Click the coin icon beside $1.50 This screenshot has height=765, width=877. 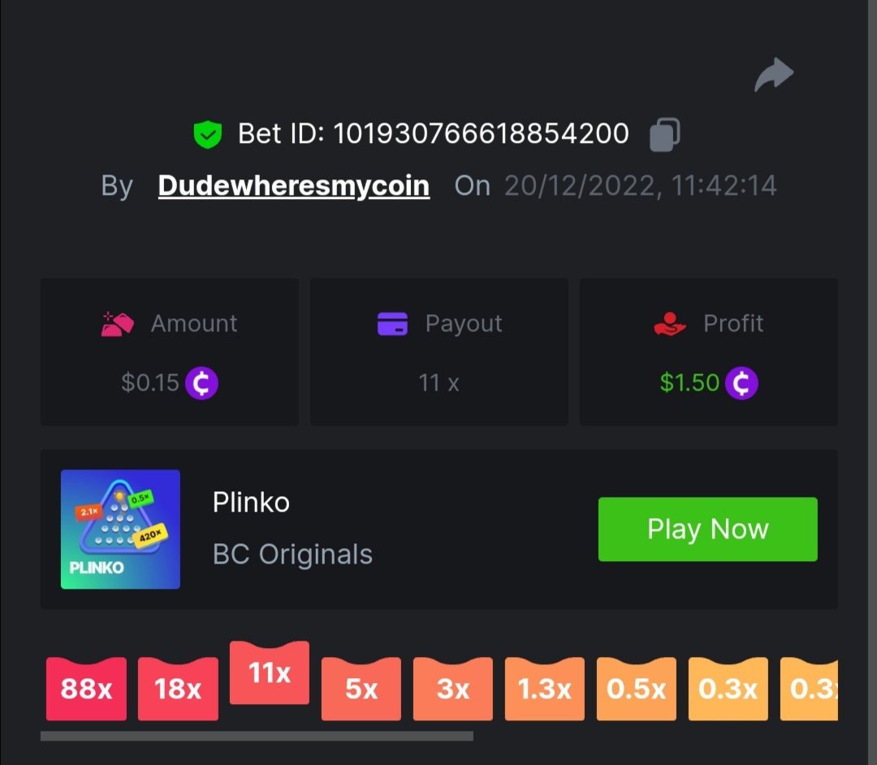pos(741,383)
